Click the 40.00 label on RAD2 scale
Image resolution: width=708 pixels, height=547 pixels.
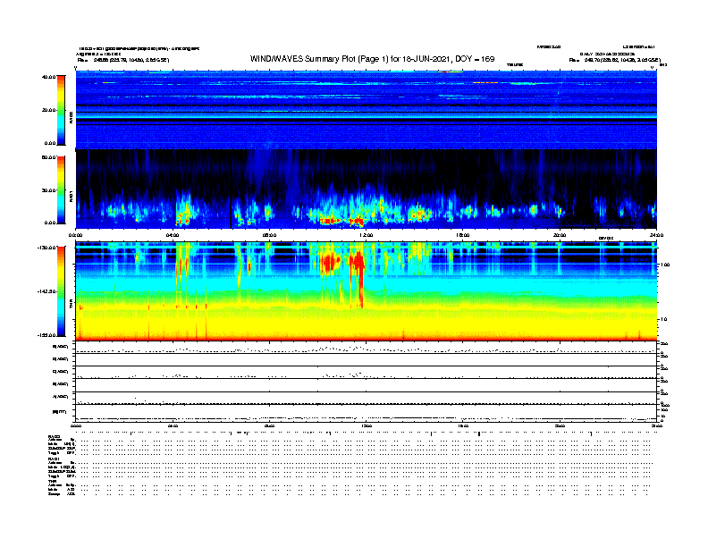49,78
